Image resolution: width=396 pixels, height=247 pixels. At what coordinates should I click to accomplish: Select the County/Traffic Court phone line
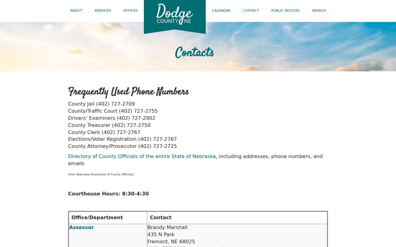(x=113, y=111)
